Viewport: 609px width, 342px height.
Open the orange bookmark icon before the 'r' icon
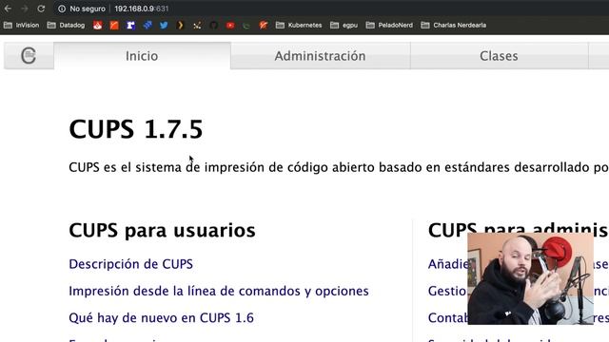tap(114, 26)
